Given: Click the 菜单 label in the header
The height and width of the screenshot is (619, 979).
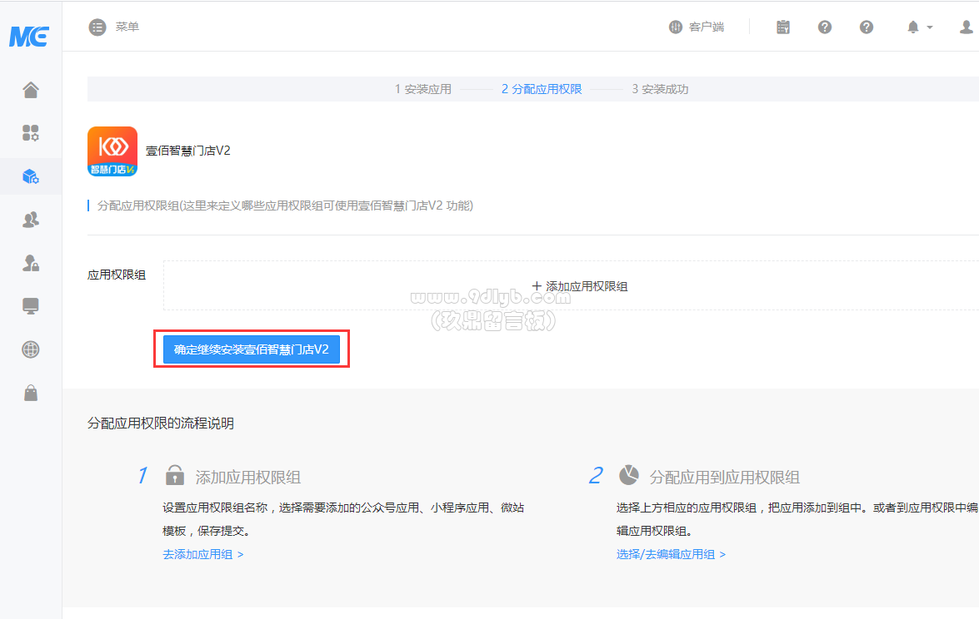Looking at the screenshot, I should pyautogui.click(x=127, y=27).
